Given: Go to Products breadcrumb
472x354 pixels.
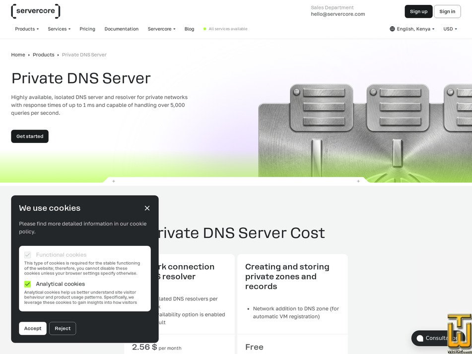Looking at the screenshot, I should pos(44,55).
